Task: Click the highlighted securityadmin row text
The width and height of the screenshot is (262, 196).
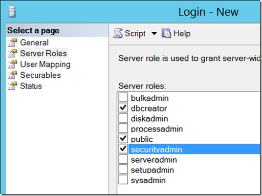Action: (157, 149)
